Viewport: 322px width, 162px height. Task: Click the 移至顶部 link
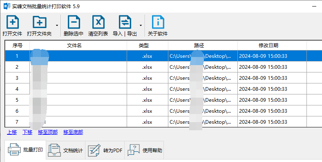[x=48, y=132]
